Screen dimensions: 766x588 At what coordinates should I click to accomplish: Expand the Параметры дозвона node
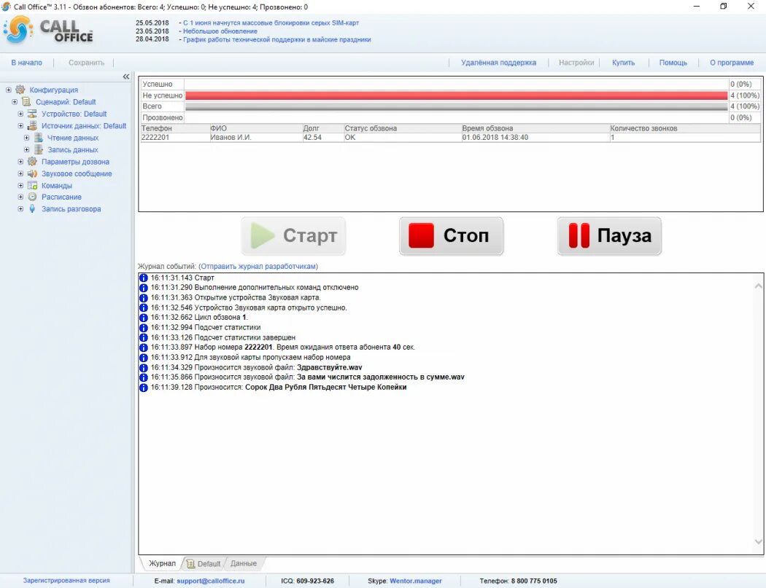pyautogui.click(x=20, y=162)
